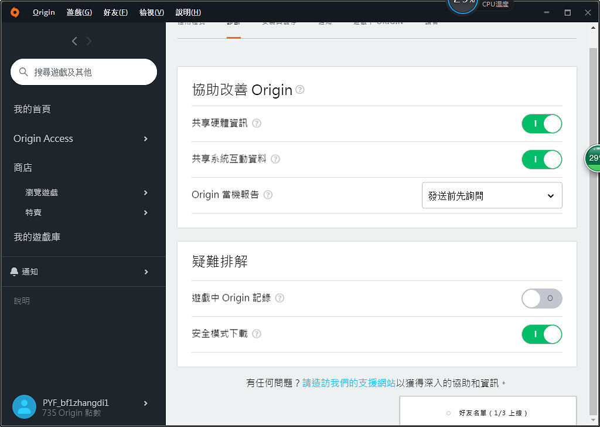Viewport: 600px width, 427px height.
Task: Open the 協助改善 Origin help icon
Action: [299, 89]
